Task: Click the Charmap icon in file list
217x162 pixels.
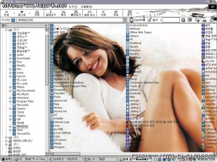Action: pyautogui.click(x=203, y=140)
